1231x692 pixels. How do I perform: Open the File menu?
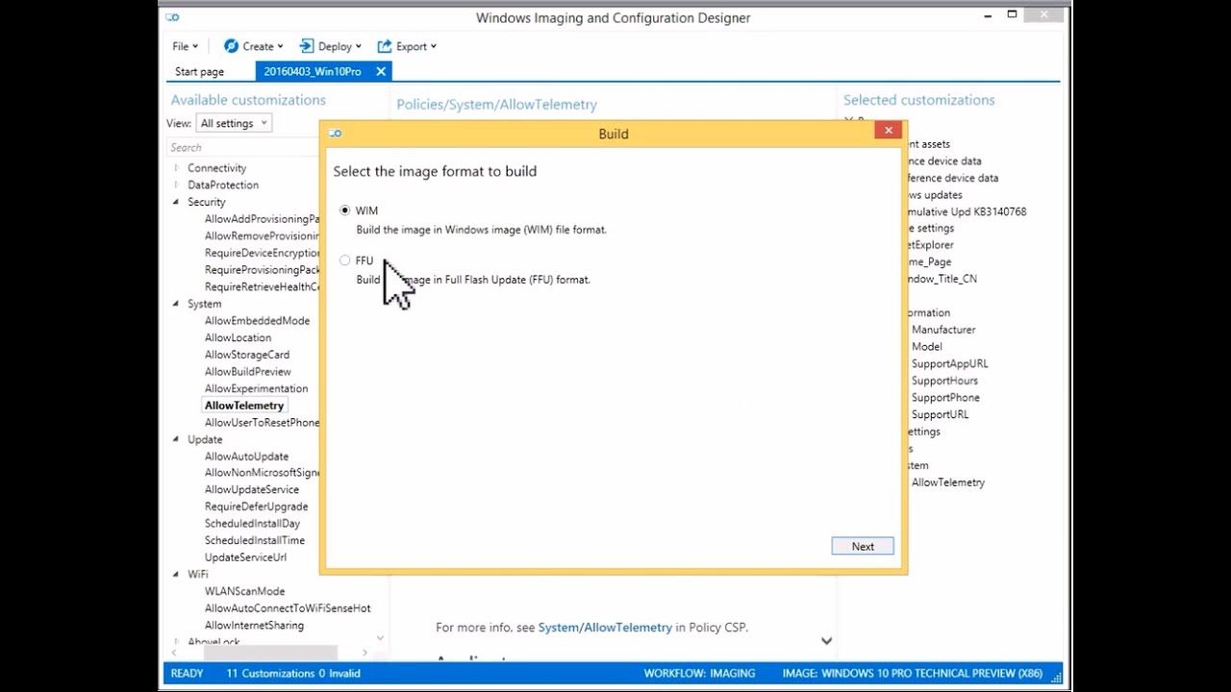[x=186, y=46]
